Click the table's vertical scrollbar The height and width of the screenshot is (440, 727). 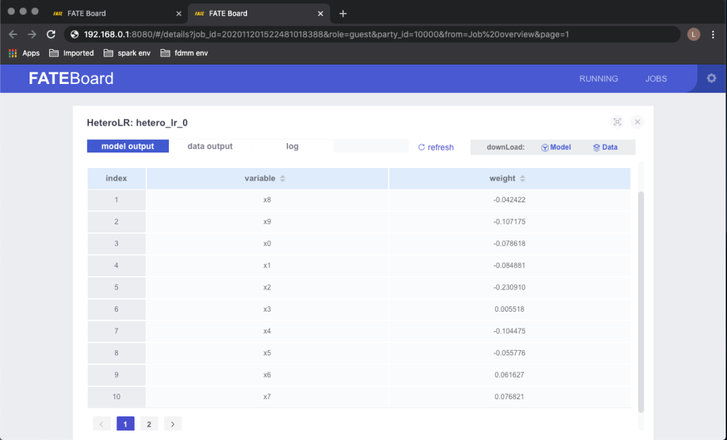coord(641,302)
